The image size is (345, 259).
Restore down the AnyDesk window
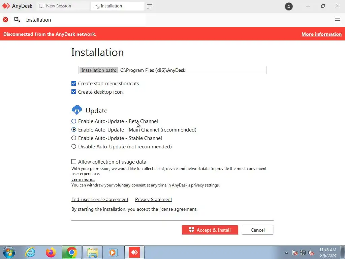click(323, 6)
